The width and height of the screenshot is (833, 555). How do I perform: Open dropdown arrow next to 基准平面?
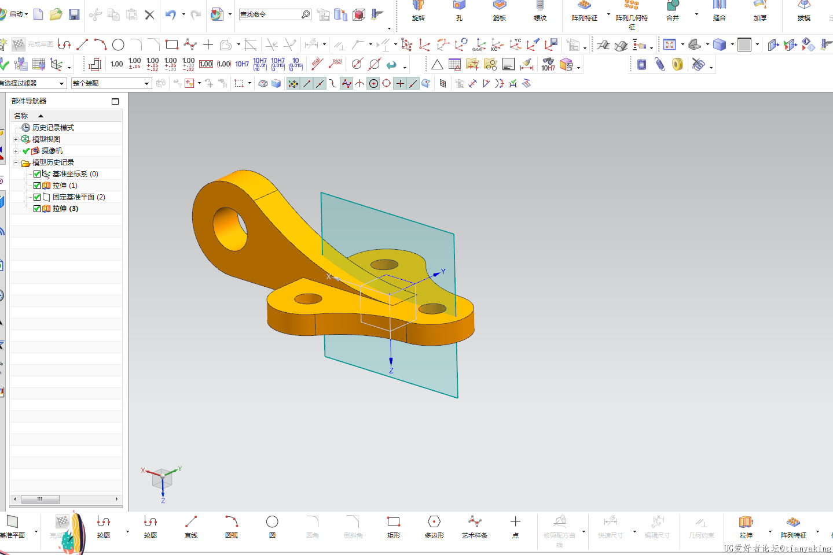(x=36, y=532)
